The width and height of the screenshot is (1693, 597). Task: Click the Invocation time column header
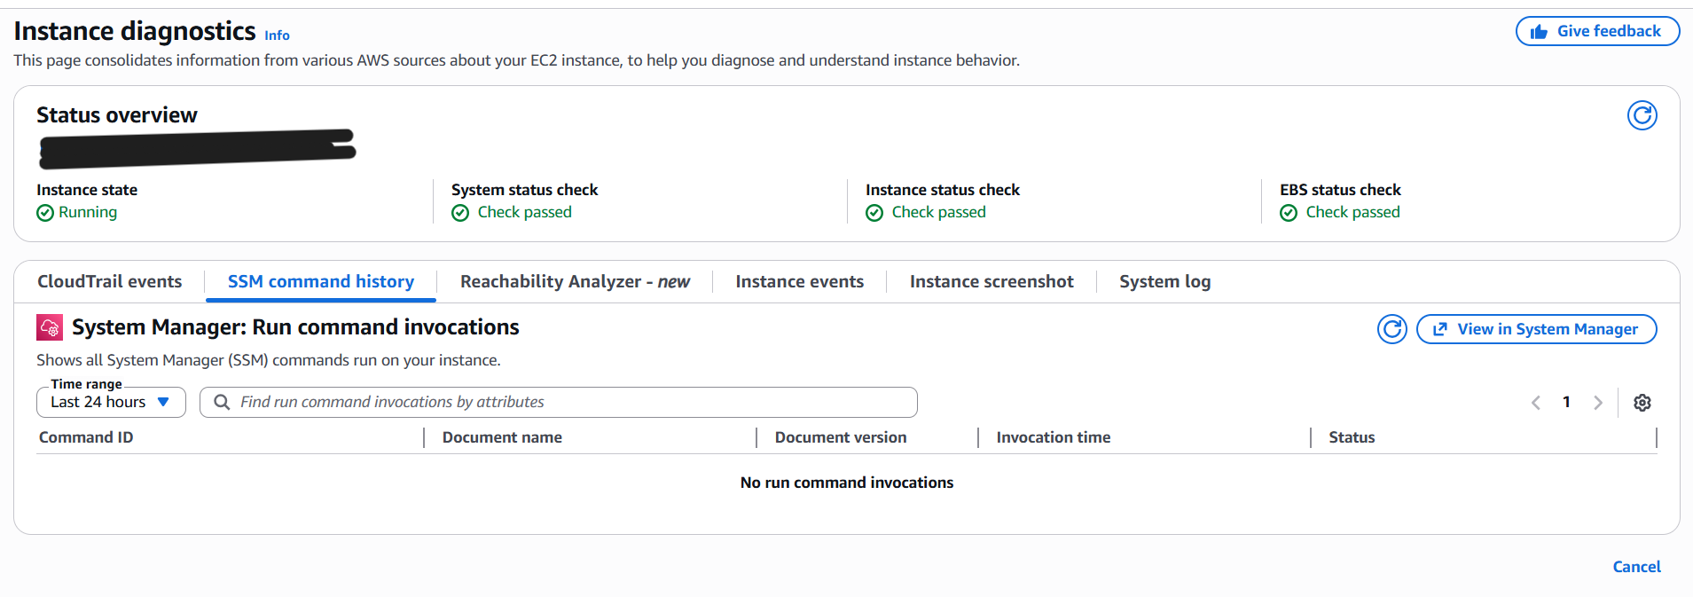(x=1053, y=437)
